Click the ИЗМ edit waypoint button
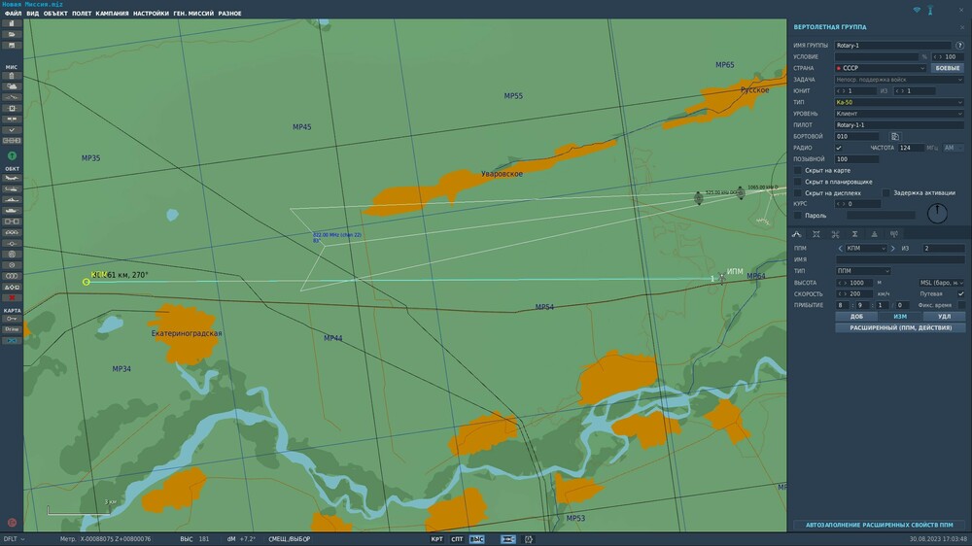Image resolution: width=972 pixels, height=546 pixels. (900, 317)
